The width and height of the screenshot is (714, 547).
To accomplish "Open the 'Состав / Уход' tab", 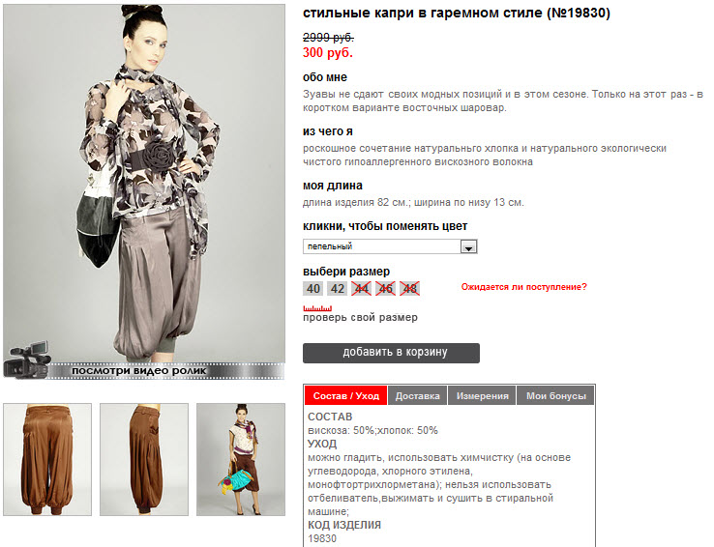I will pos(346,395).
